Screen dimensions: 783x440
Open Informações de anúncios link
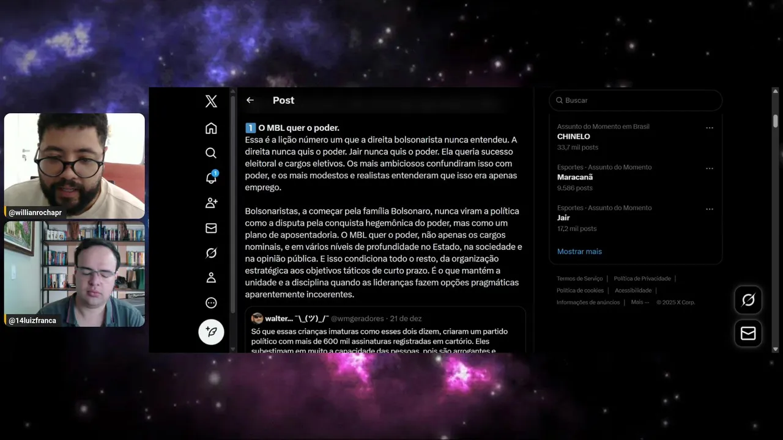point(588,302)
